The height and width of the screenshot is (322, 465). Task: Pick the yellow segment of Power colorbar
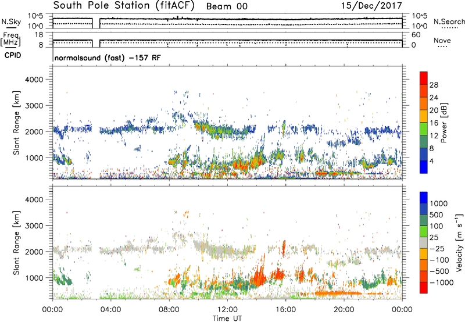point(424,116)
